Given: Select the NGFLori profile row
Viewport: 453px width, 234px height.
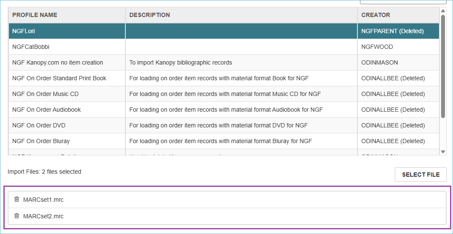Looking at the screenshot, I should [224, 31].
